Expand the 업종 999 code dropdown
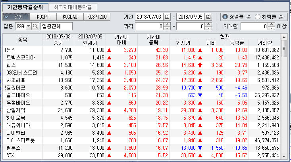 [28, 26]
